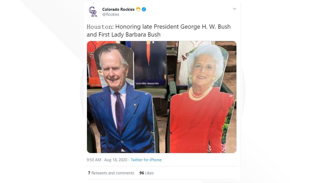Expand the tweet options chevron menu

(x=234, y=9)
